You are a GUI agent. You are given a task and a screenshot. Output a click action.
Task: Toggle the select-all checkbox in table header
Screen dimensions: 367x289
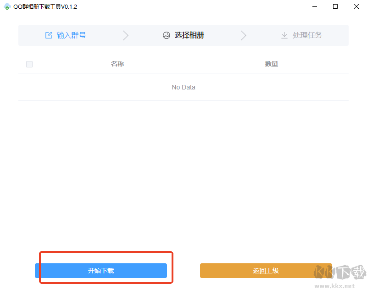tap(29, 64)
